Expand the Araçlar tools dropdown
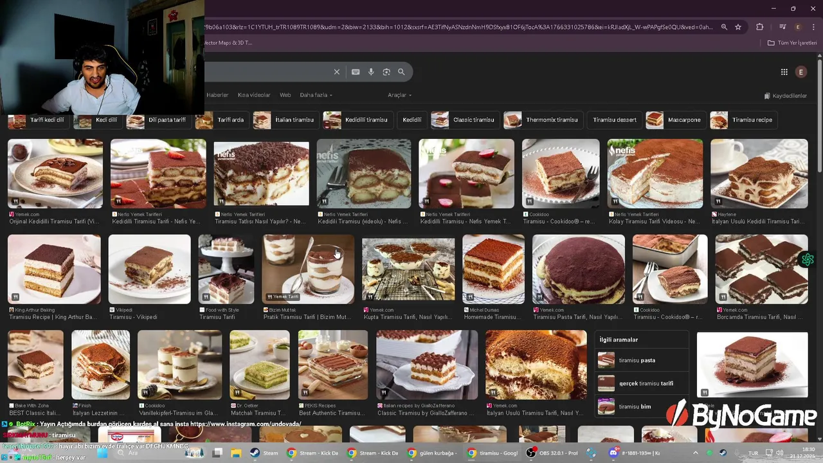 (399, 95)
